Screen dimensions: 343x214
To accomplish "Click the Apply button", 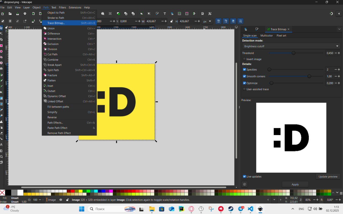I will click(295, 184).
